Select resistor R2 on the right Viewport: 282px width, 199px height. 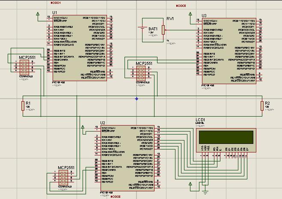(x=261, y=106)
